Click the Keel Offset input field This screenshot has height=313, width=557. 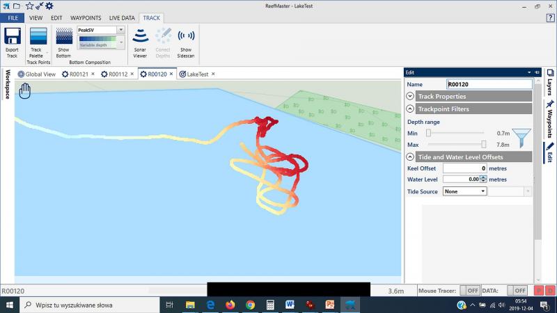pos(465,168)
